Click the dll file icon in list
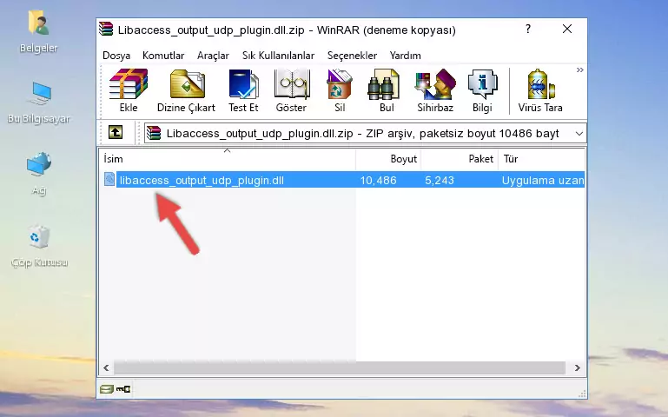 click(109, 179)
